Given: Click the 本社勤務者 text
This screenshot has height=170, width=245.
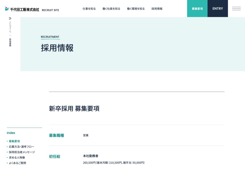Looking at the screenshot, I should pos(91,156).
